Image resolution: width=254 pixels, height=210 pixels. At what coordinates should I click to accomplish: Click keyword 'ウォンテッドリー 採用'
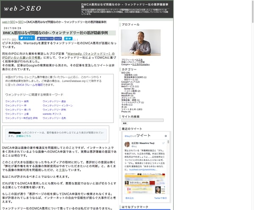[17, 101]
